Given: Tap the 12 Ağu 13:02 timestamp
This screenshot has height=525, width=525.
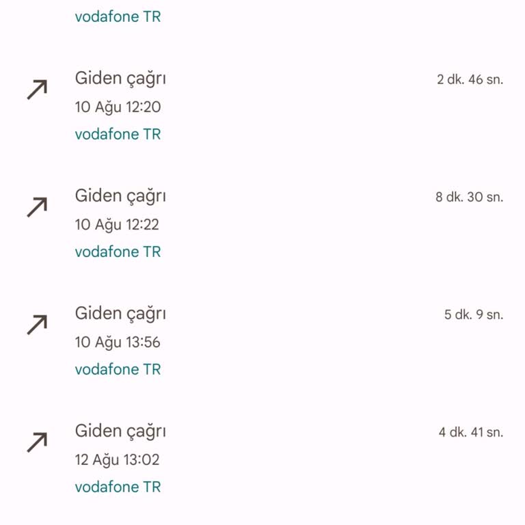Looking at the screenshot, I should [117, 460].
